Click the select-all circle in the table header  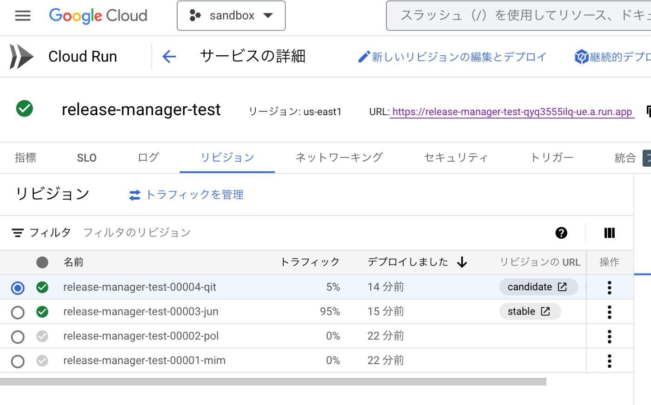42,262
